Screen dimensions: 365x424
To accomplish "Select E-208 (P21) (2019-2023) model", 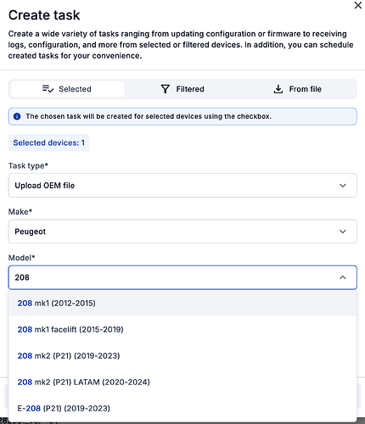I will point(182,409).
